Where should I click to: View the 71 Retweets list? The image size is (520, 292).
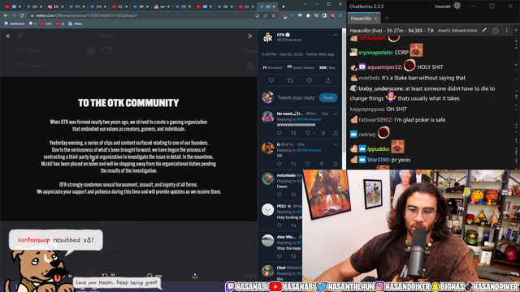[272, 67]
